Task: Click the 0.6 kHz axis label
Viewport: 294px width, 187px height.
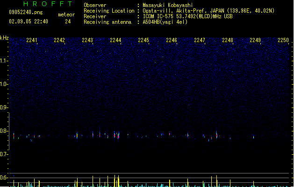Action: tap(4, 178)
